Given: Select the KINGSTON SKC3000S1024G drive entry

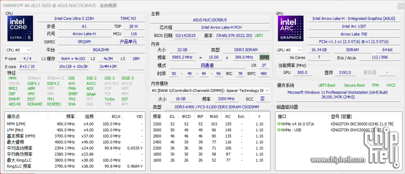Looking at the screenshot, I should 362,124.
